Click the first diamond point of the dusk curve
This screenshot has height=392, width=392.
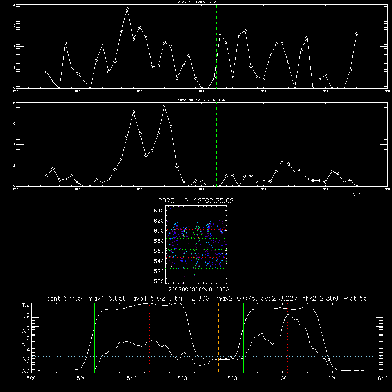(x=47, y=176)
